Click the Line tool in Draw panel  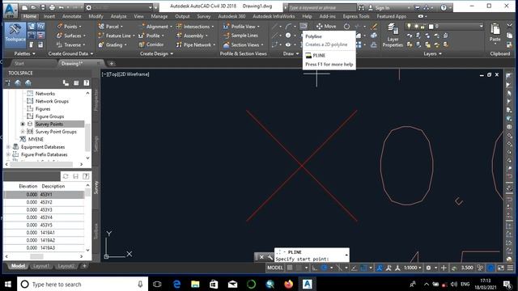pyautogui.click(x=275, y=26)
